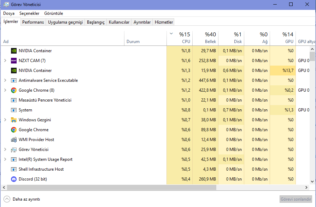Switch to the Hizmetler tab
This screenshot has width=316, height=207.
coord(164,22)
